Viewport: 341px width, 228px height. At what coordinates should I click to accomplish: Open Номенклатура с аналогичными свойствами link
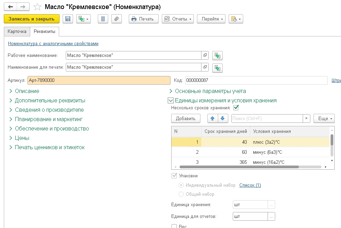(53, 44)
